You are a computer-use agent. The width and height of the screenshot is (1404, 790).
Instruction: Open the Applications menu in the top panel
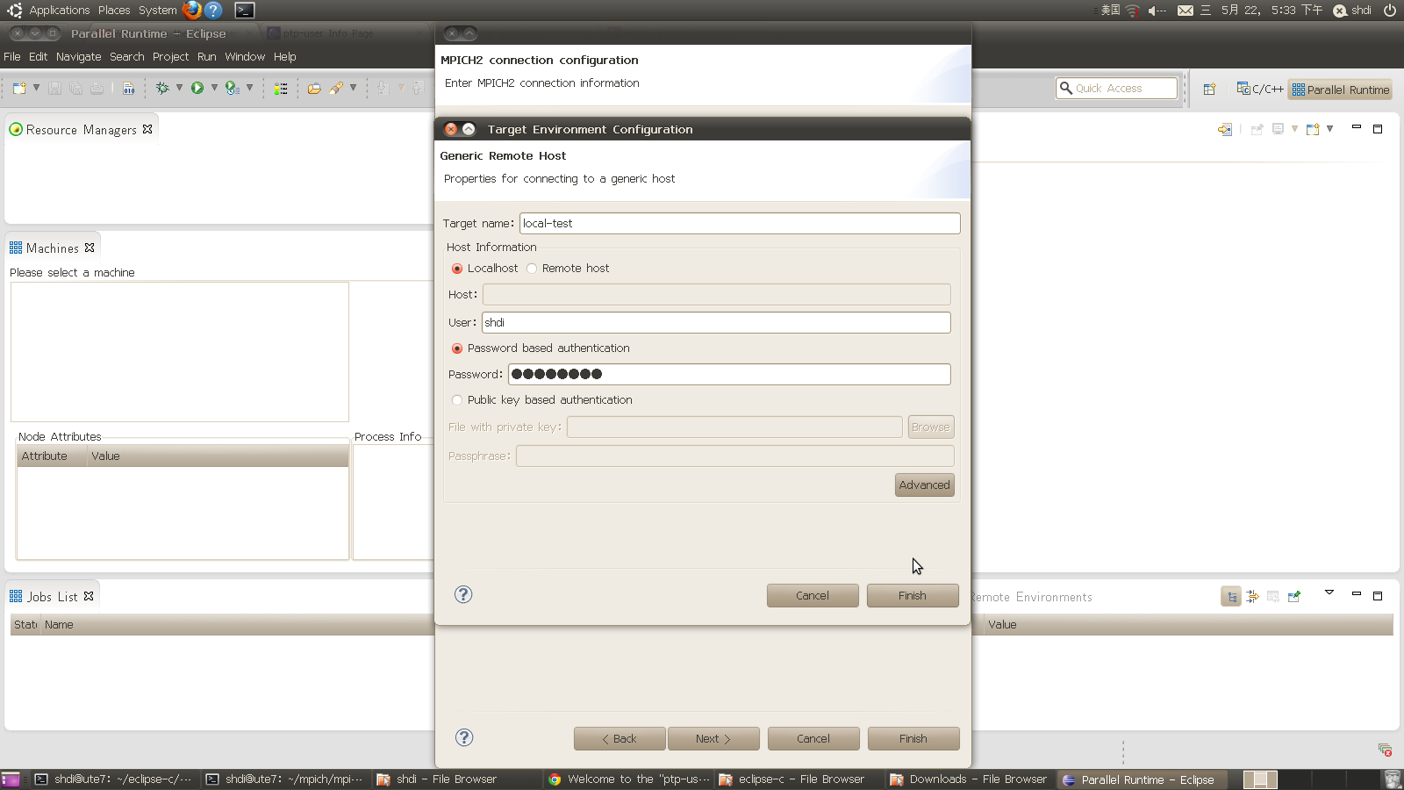[x=59, y=10]
